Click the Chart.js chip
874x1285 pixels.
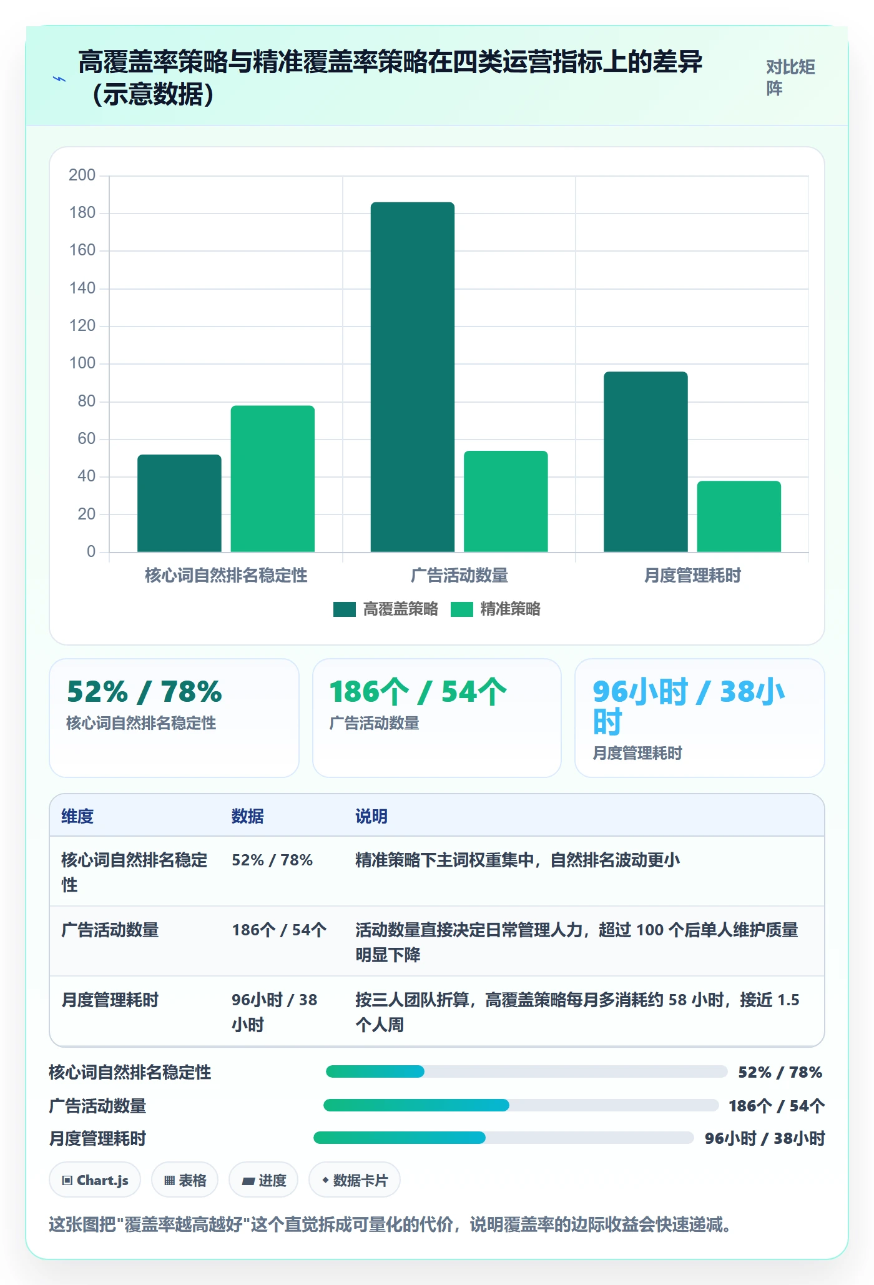click(x=95, y=1180)
